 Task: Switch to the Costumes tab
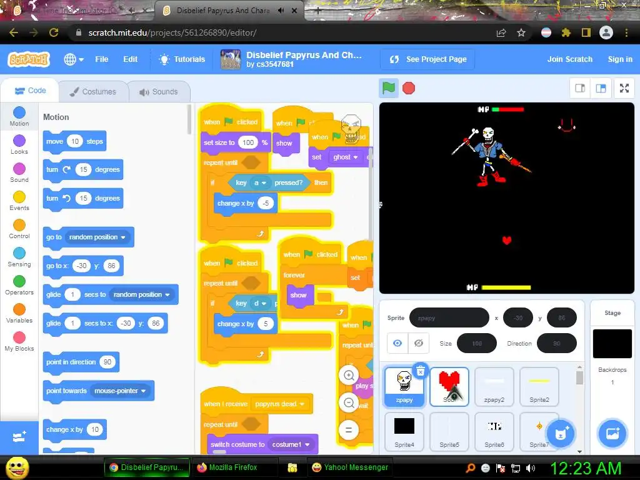[93, 91]
